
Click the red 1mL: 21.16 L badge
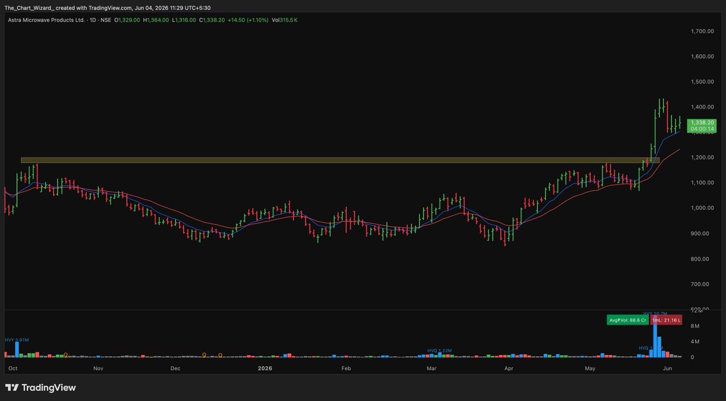tap(666, 319)
